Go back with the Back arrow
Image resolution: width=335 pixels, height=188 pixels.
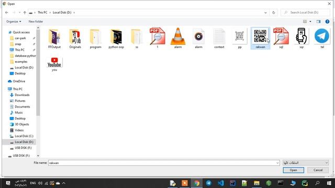click(x=7, y=13)
